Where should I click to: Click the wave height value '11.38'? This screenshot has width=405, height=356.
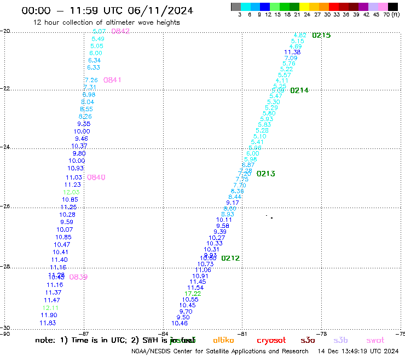tap(292, 52)
